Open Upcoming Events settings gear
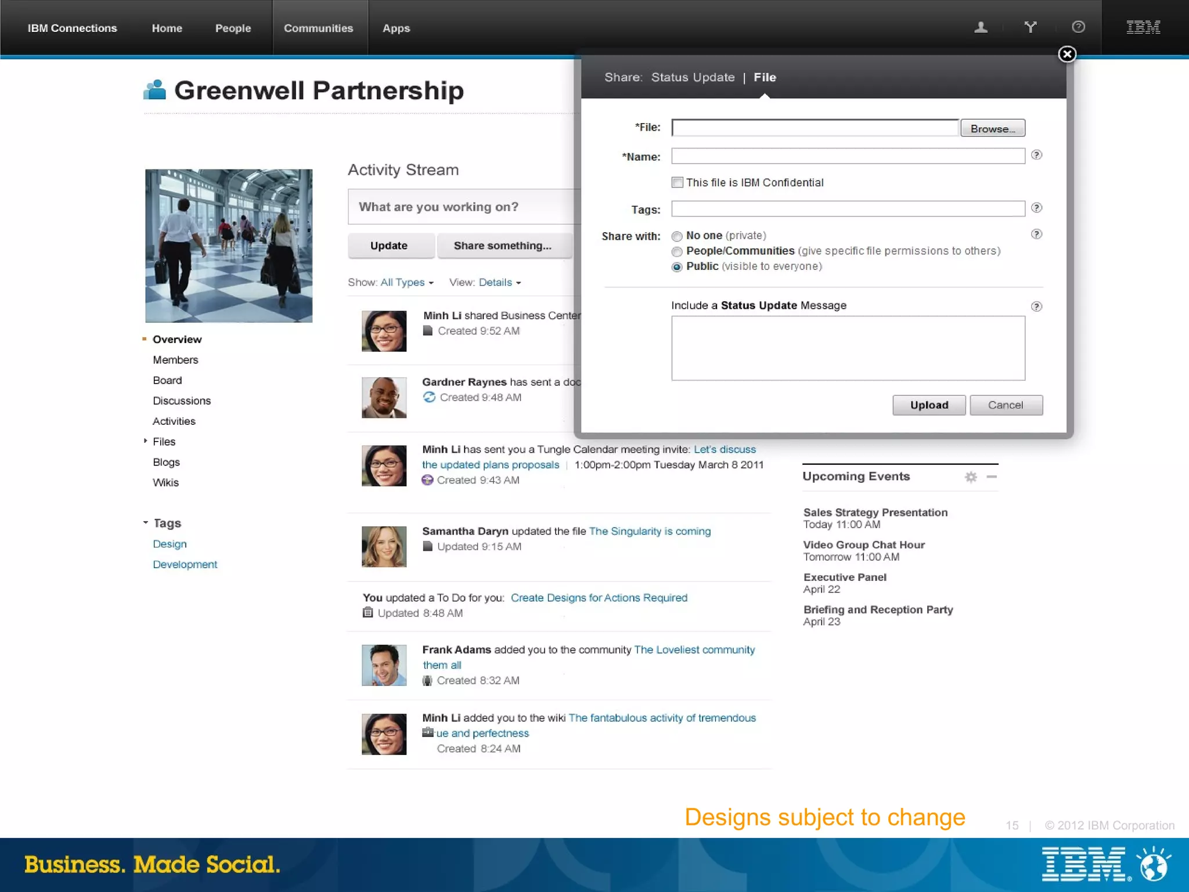The height and width of the screenshot is (892, 1189). (x=971, y=477)
